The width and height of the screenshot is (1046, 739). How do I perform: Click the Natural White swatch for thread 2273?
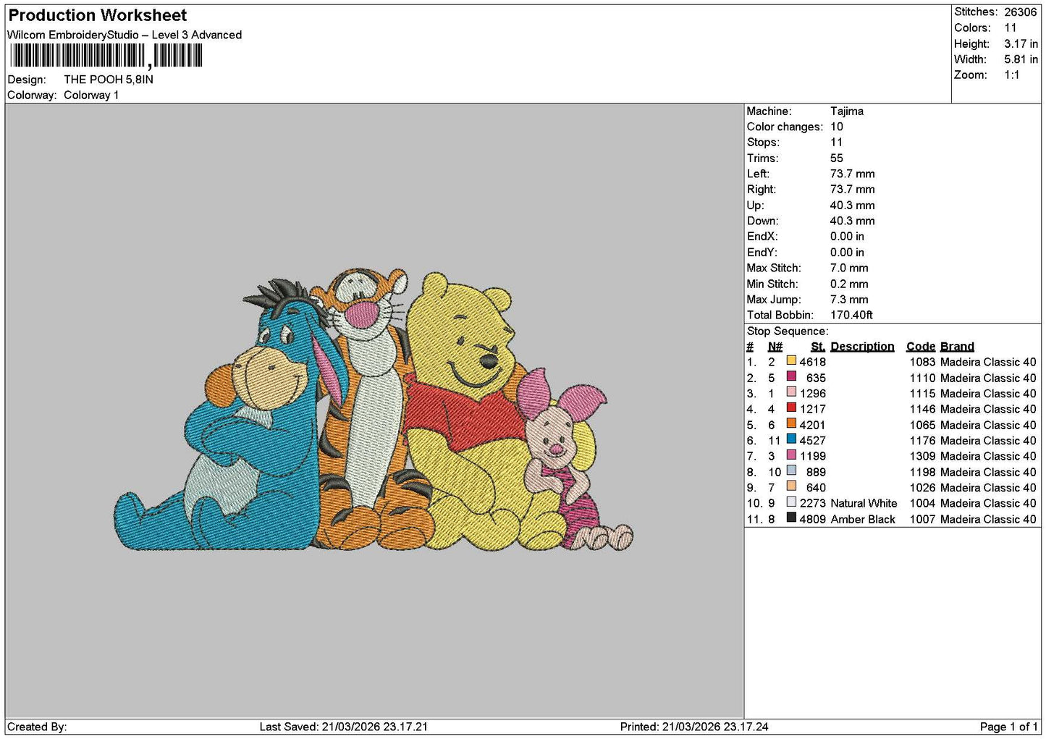coord(791,502)
